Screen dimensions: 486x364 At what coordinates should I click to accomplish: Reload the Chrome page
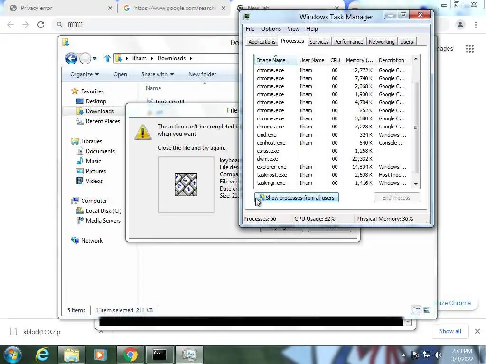41,25
